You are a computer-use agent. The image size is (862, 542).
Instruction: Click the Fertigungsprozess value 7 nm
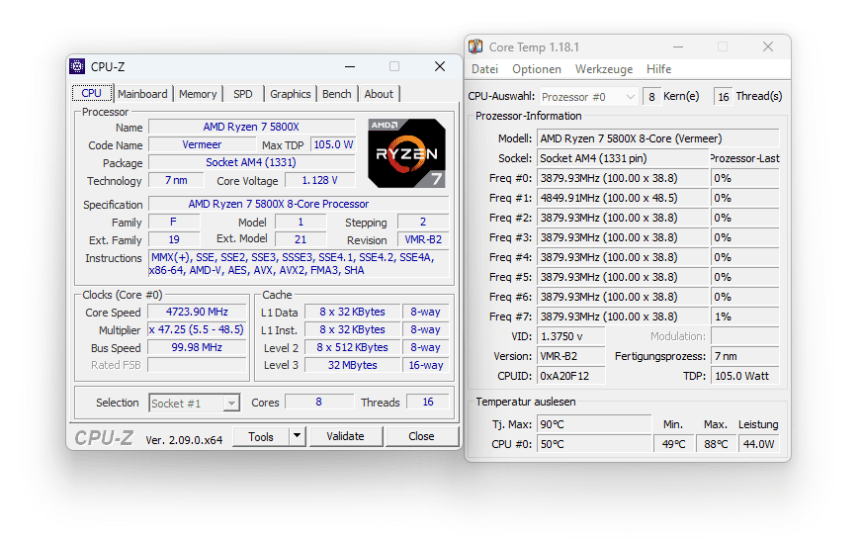[744, 356]
